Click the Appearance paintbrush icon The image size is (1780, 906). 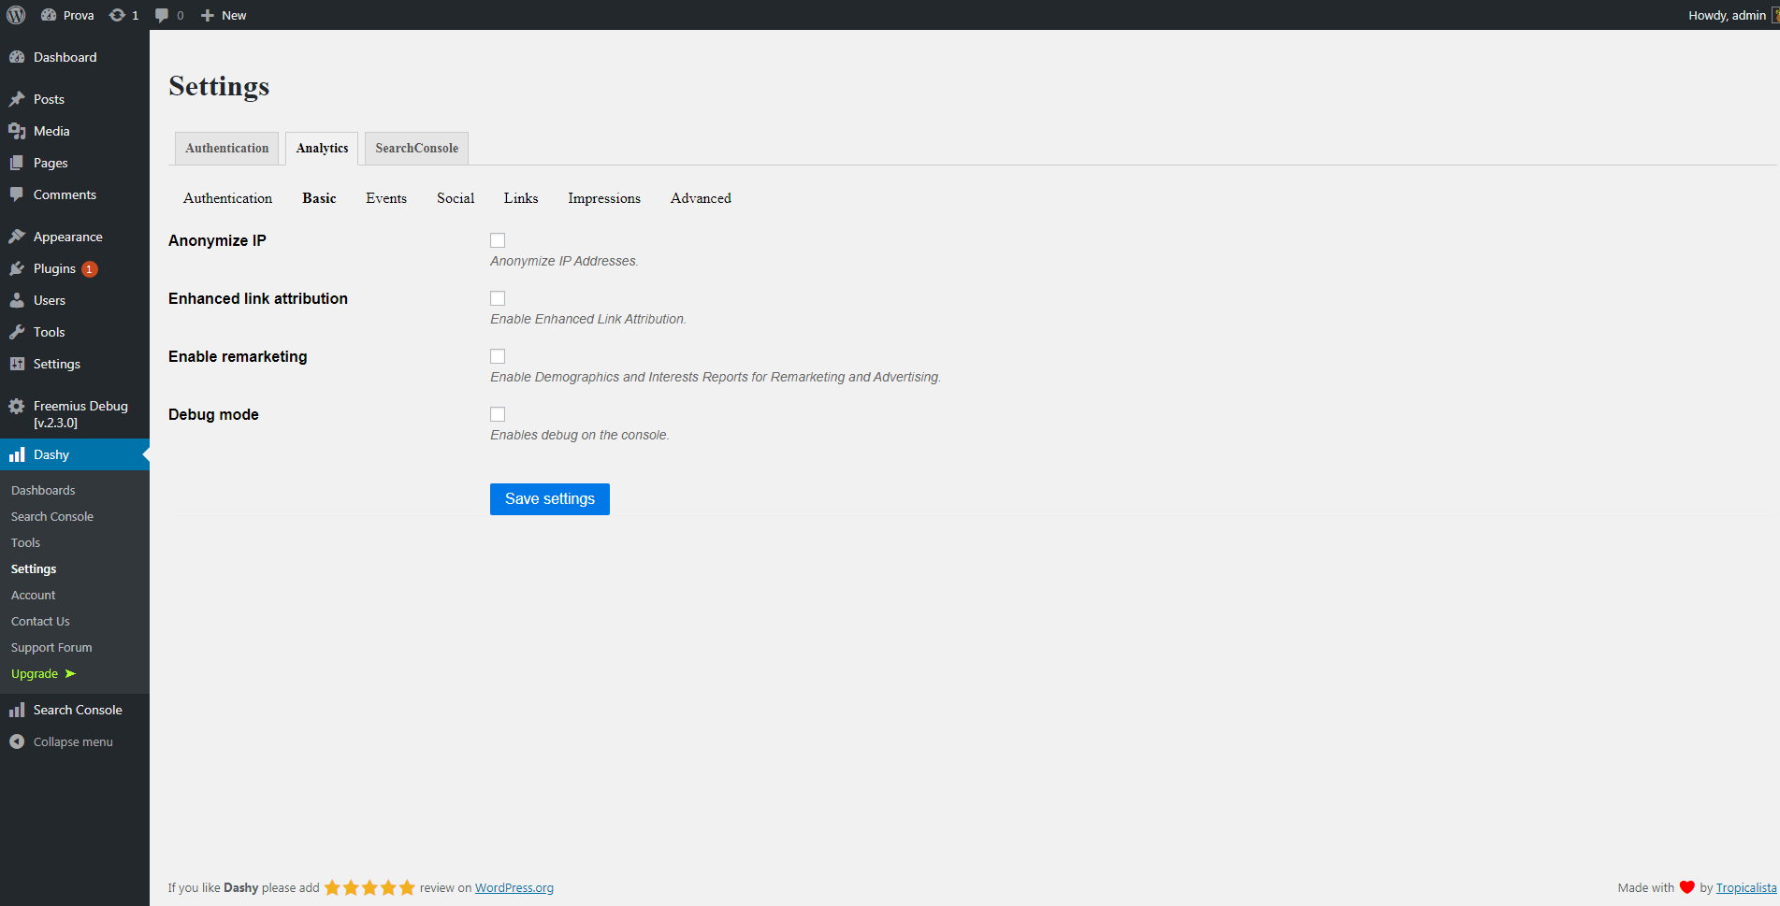pos(17,237)
